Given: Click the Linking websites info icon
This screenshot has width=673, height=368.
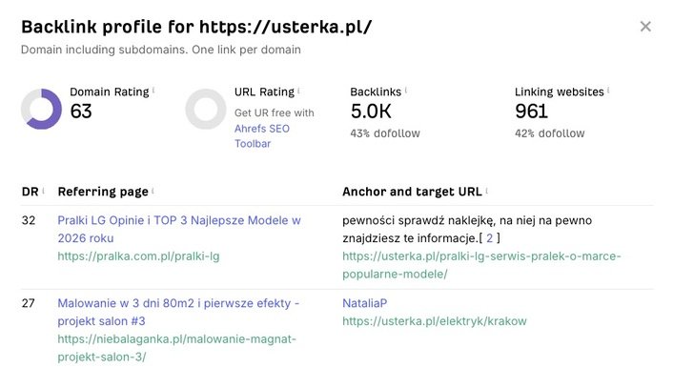Looking at the screenshot, I should [x=608, y=91].
